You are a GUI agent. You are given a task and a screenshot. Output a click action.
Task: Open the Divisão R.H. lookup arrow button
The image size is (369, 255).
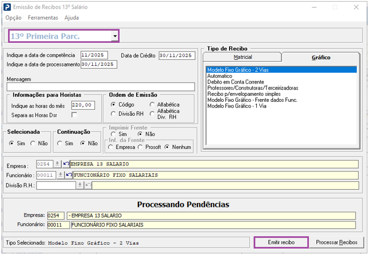click(79, 185)
